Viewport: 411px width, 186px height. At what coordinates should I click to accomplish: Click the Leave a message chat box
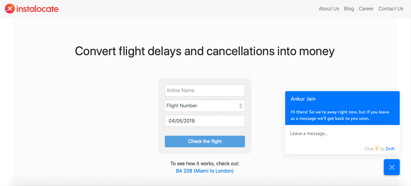(x=342, y=134)
